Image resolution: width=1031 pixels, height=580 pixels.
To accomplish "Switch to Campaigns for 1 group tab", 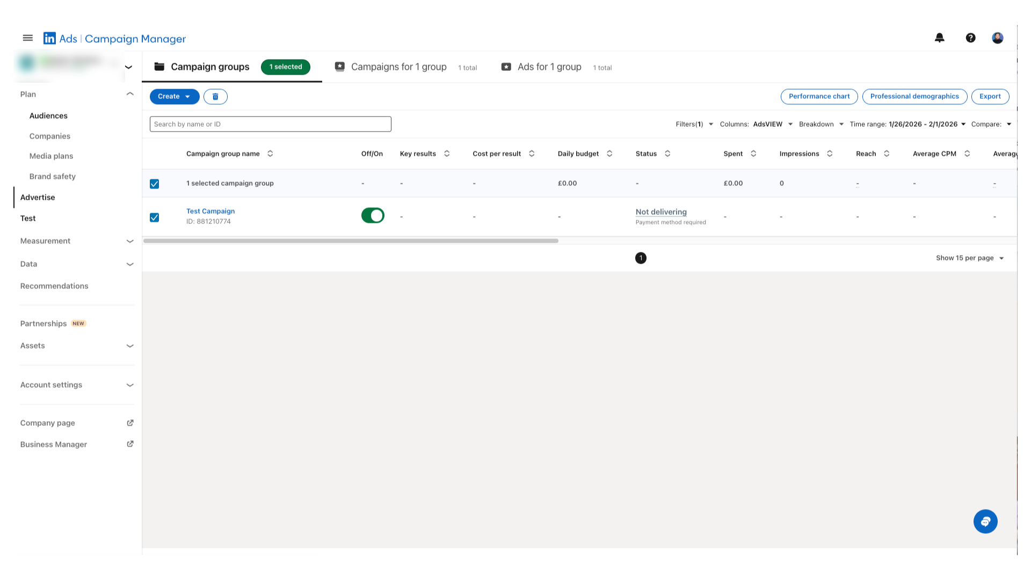I will [406, 67].
